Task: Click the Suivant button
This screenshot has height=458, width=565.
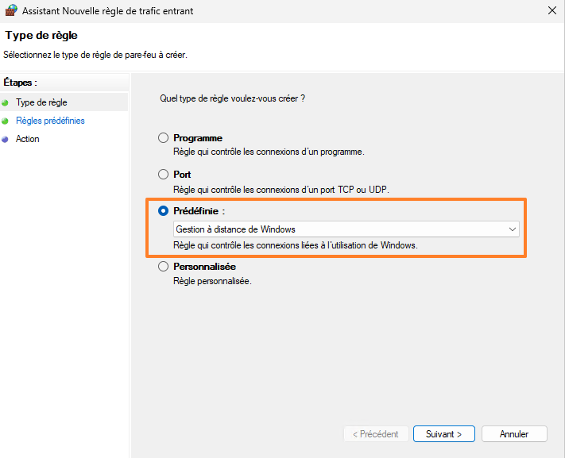Action: [x=443, y=434]
